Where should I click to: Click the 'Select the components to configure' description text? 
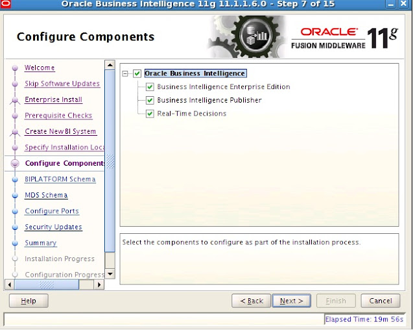coord(241,242)
